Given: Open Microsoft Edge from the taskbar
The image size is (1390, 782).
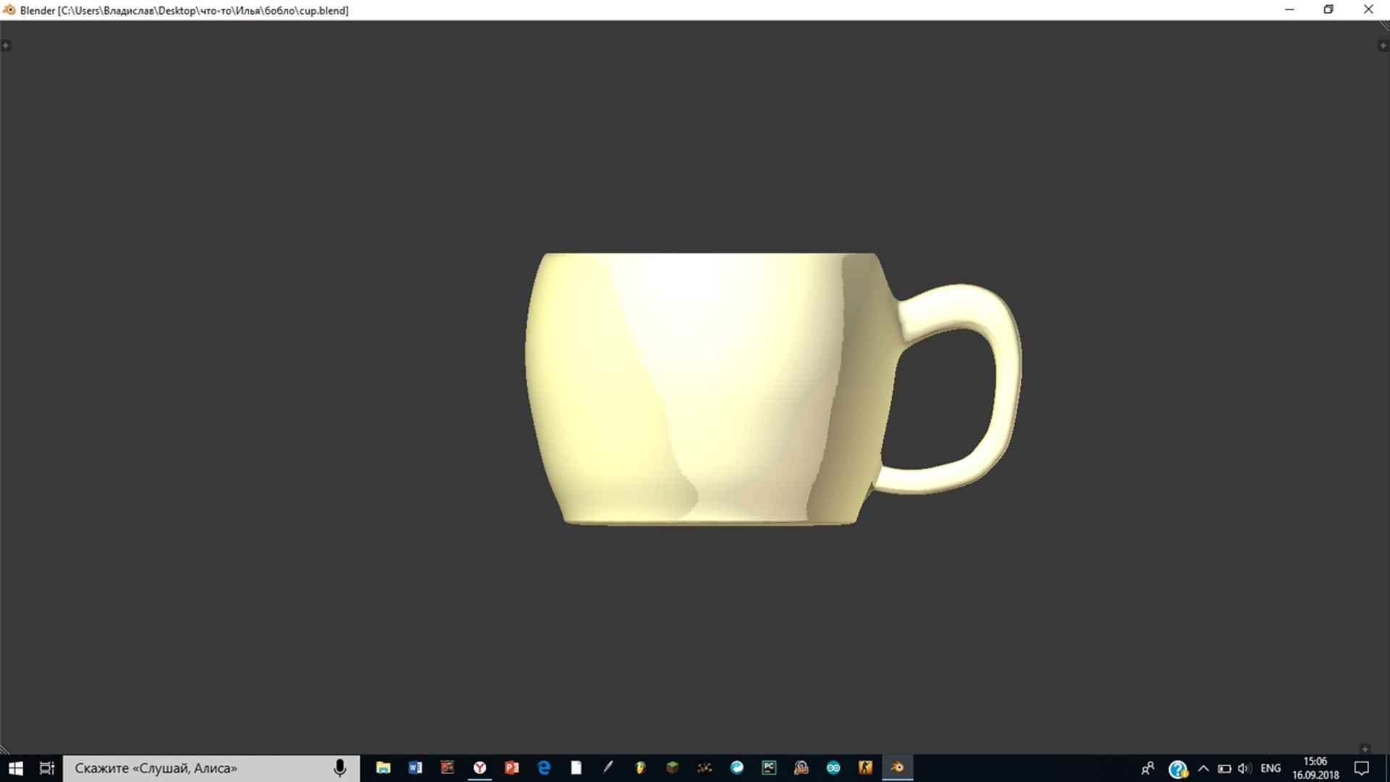Looking at the screenshot, I should pyautogui.click(x=544, y=768).
